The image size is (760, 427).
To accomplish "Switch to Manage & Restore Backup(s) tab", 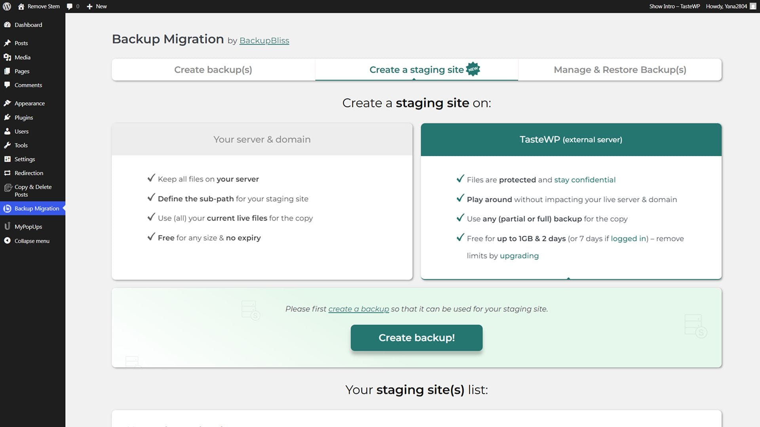I will click(x=619, y=70).
